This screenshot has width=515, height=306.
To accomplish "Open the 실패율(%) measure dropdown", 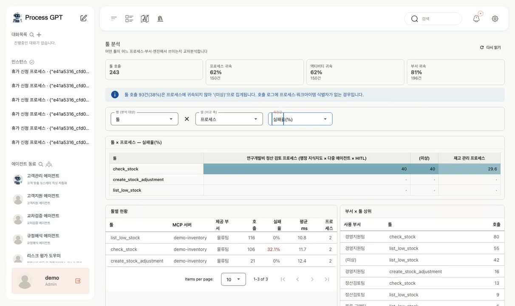I will 300,119.
